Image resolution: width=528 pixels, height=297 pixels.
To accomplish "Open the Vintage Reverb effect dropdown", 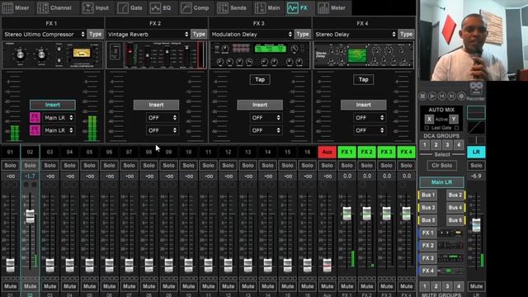I will (x=148, y=35).
